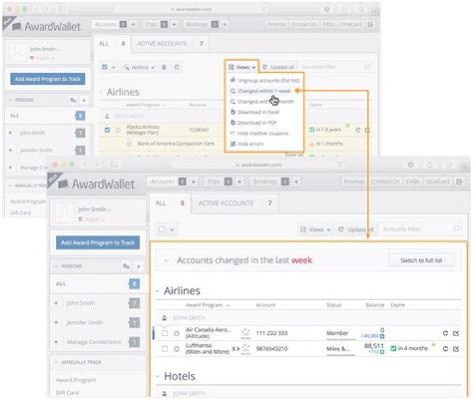Screen dimensions: 473x400
Task: Click the share icon in front browser toolbar
Action: pos(430,164)
